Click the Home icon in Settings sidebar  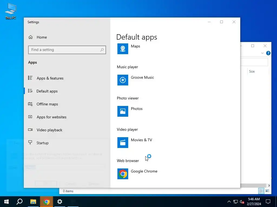click(x=31, y=37)
